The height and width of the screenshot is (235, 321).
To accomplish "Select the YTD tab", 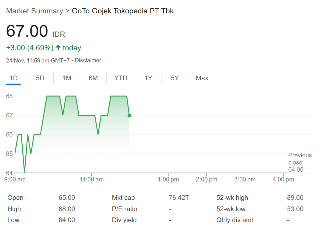I will (121, 78).
